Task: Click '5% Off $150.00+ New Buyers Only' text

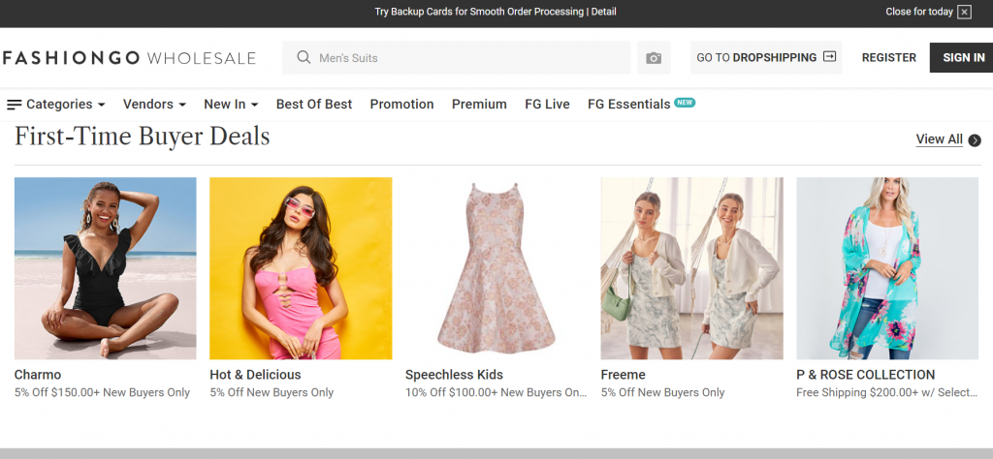Action: click(x=102, y=392)
